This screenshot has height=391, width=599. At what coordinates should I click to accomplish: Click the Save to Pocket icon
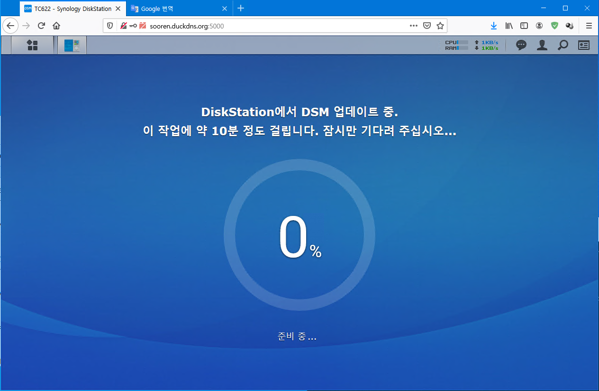click(427, 26)
